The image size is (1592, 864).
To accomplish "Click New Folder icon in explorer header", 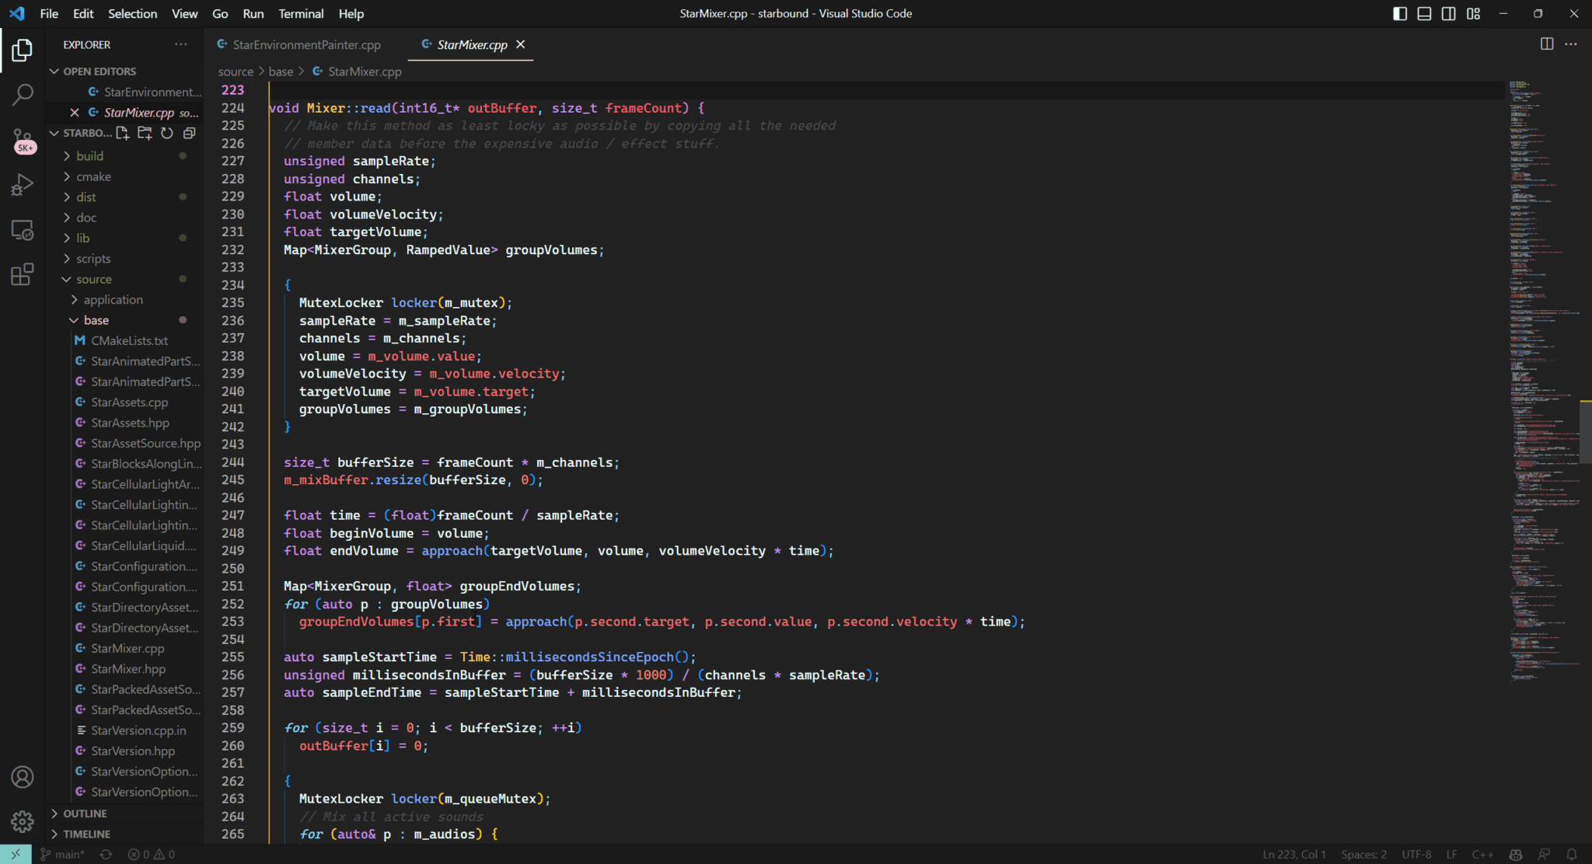I will pos(145,134).
